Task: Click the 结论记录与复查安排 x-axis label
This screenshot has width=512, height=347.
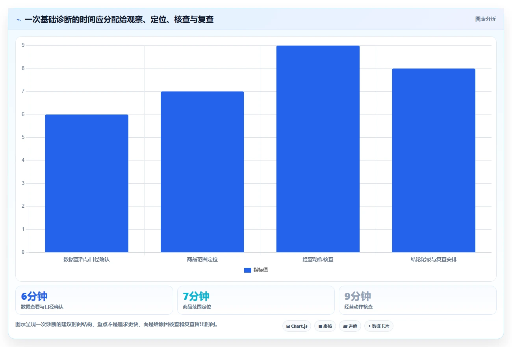Action: [x=434, y=260]
